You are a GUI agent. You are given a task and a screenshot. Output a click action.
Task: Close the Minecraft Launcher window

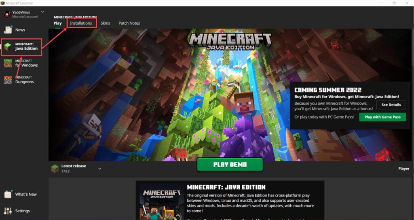point(407,3)
